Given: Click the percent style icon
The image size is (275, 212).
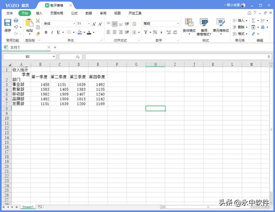Looking at the screenshot, I should [x=155, y=32].
